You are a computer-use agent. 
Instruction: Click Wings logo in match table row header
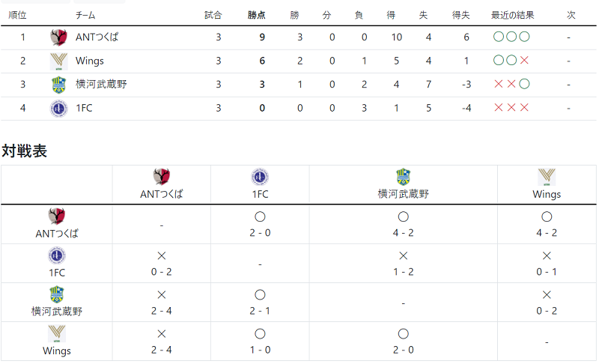pos(57,333)
